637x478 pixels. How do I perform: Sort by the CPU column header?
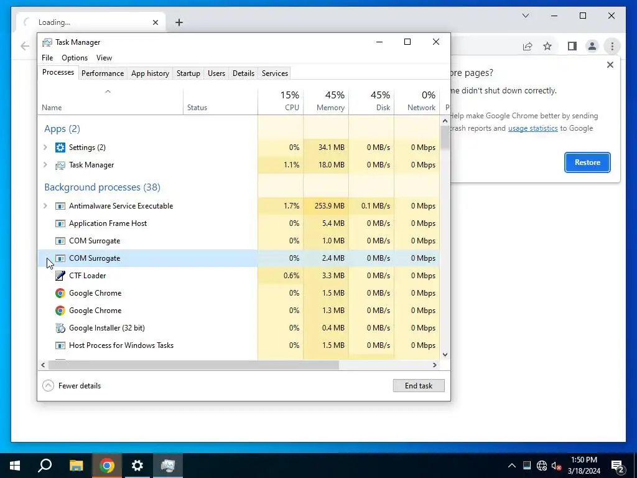tap(281, 101)
